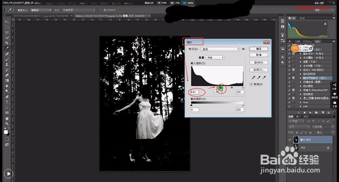Image resolution: width=339 pixels, height=182 pixels.
Task: Select the Gradient tool
Action: [x=7, y=80]
